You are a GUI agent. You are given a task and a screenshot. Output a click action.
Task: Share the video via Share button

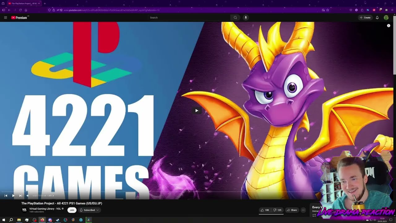pos(292,210)
